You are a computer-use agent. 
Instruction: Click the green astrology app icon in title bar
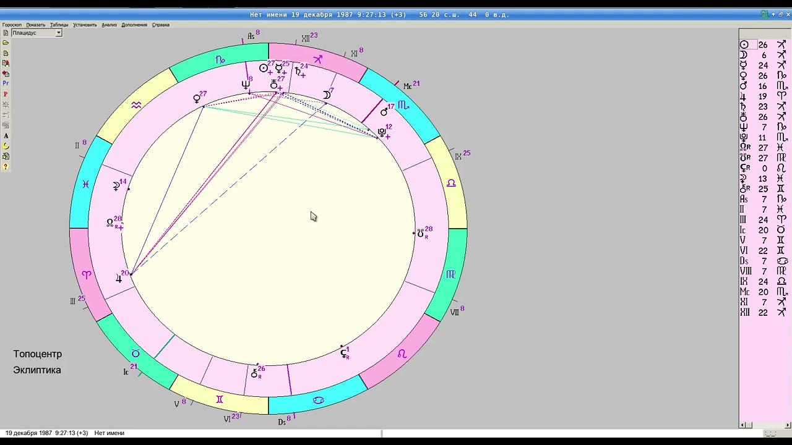pos(765,14)
